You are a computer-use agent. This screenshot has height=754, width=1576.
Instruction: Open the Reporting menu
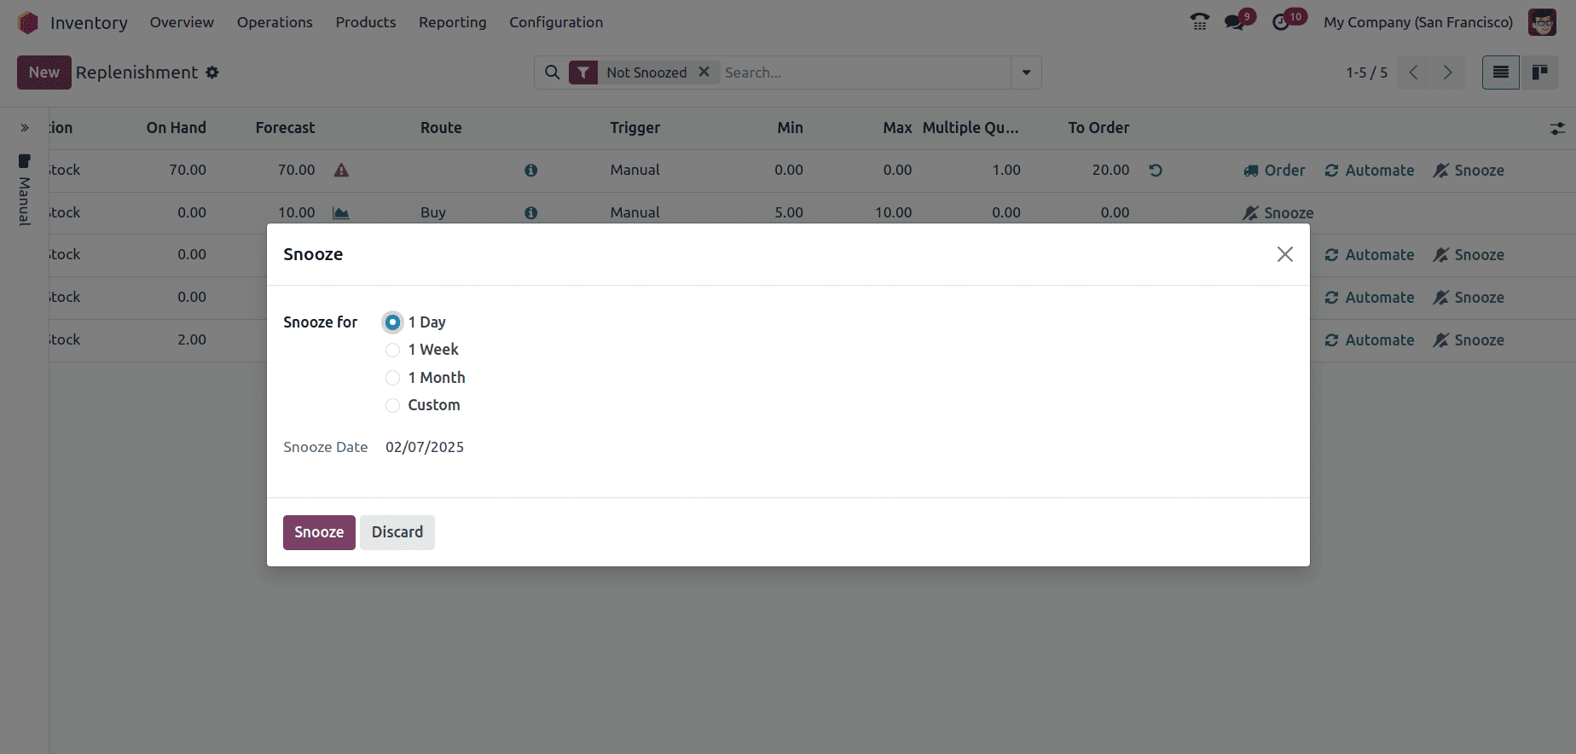(x=453, y=22)
